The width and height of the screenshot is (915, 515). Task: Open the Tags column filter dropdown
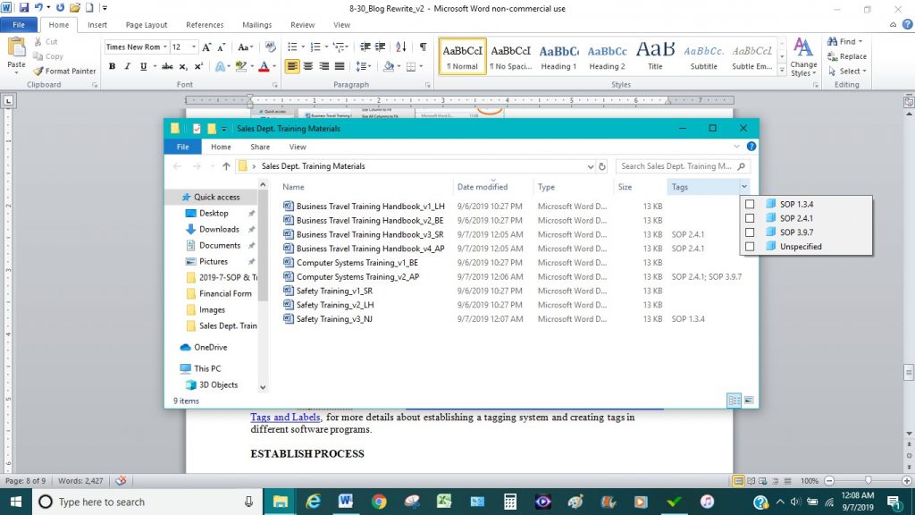[x=744, y=187]
